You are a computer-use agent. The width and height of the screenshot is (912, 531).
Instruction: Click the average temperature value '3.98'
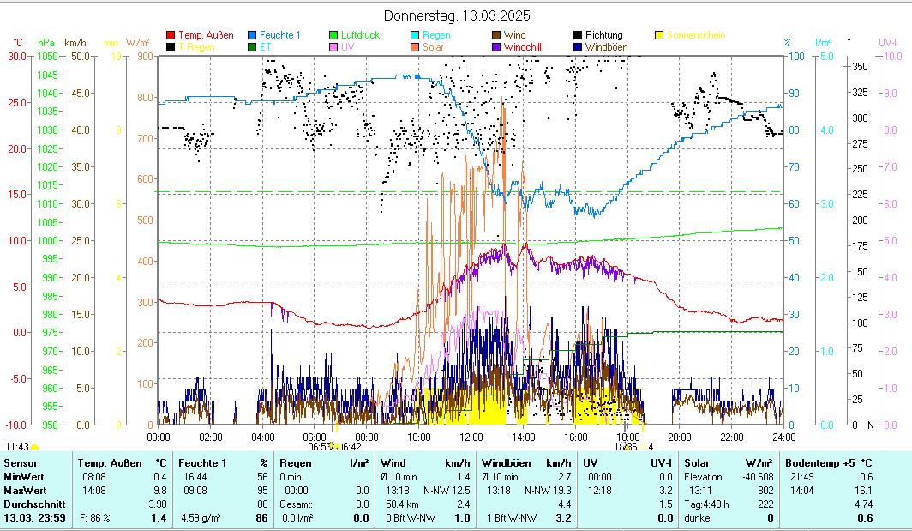(x=157, y=504)
